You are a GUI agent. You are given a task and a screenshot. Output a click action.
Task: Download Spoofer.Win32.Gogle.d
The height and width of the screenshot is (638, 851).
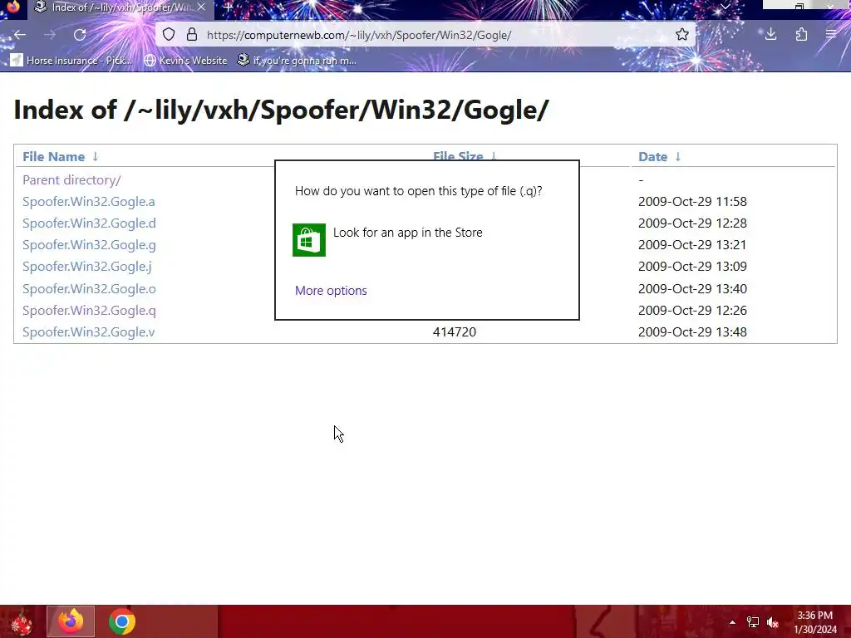point(89,223)
